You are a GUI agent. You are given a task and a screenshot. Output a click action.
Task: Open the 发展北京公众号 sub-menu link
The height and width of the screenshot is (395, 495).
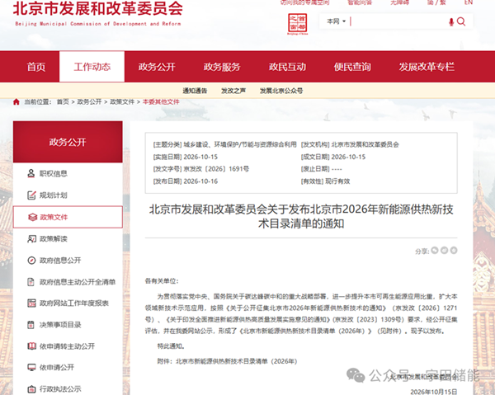281,91
